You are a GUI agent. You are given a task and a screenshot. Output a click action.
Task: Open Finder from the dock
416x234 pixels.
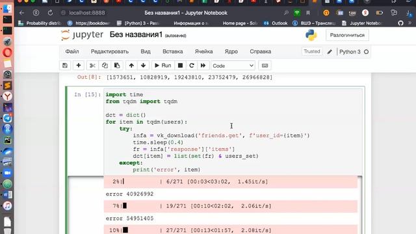pos(7,8)
